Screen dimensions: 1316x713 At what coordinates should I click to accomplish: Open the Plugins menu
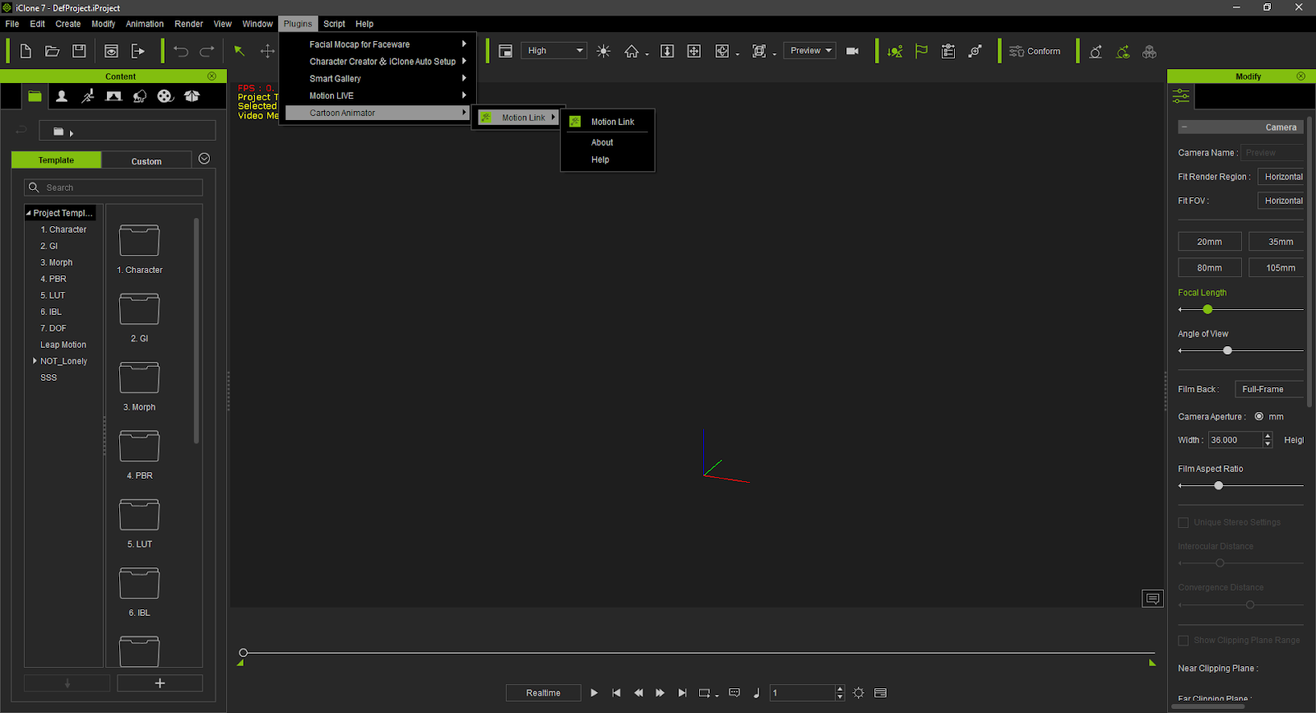coord(298,24)
